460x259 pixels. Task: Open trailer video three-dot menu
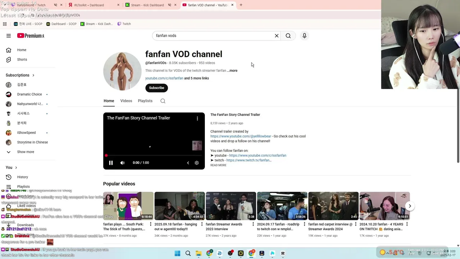(197, 118)
